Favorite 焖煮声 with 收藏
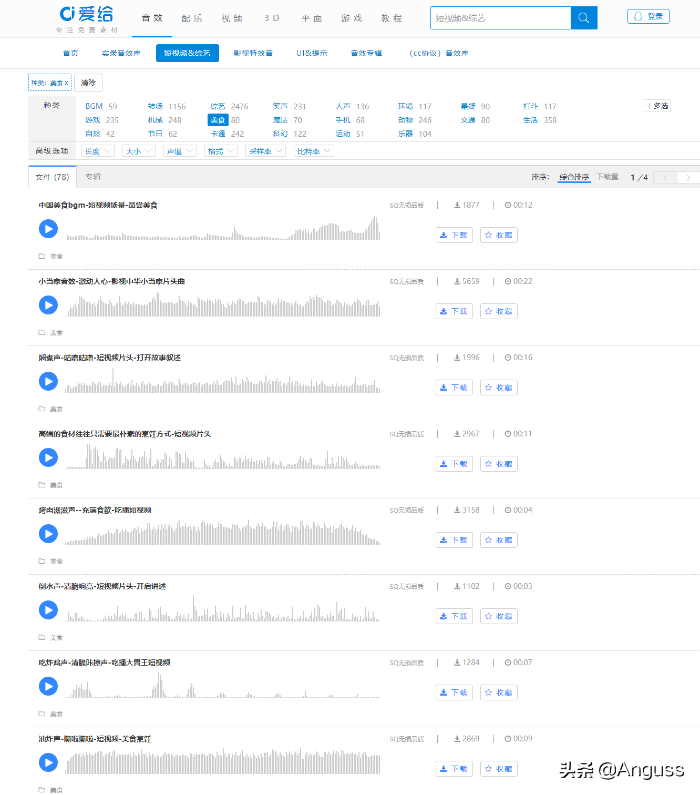The image size is (700, 795). point(499,388)
